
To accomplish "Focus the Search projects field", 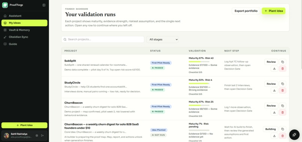I will click(103, 39).
